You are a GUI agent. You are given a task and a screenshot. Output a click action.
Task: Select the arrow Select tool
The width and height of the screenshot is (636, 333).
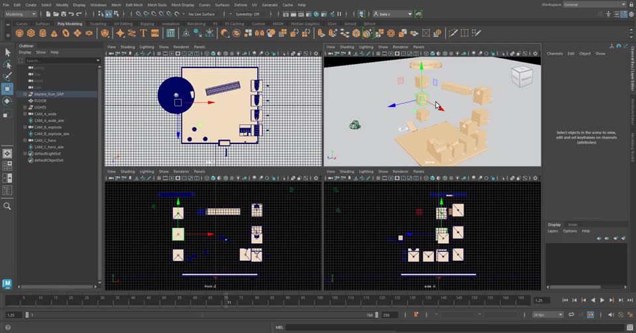7,52
